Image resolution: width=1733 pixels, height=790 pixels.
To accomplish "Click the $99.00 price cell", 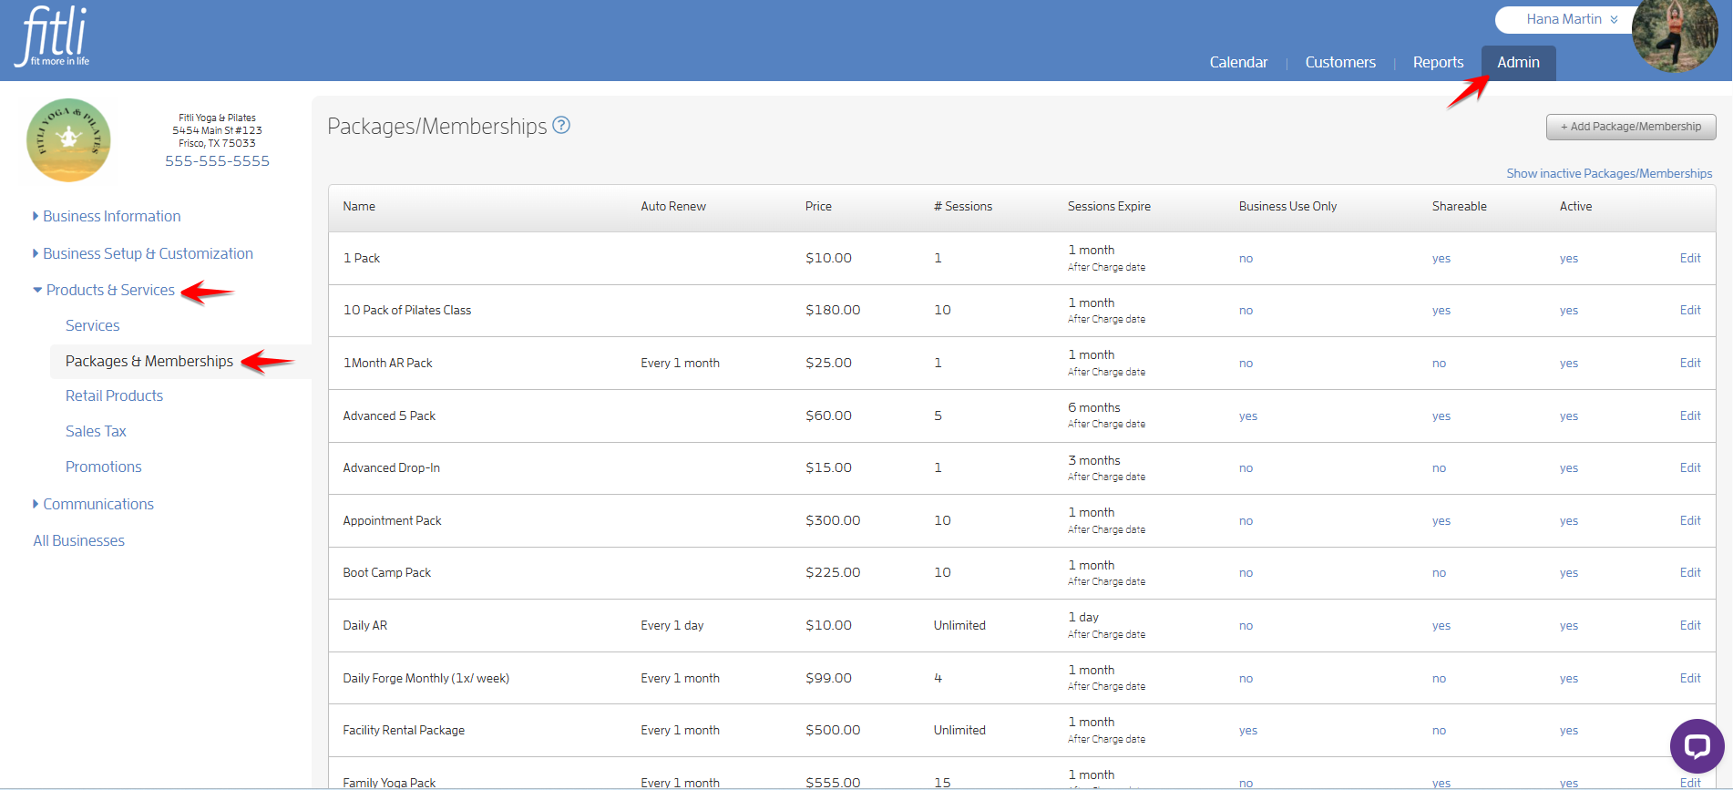I will tap(828, 678).
